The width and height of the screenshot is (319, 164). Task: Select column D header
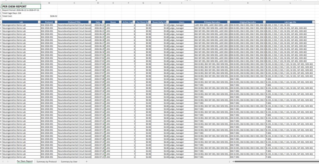click(x=98, y=3)
